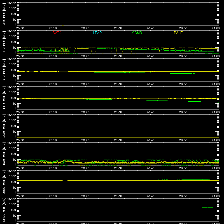Click the 1000 tick of the 2695 MHz panel

pyautogui.click(x=13, y=120)
